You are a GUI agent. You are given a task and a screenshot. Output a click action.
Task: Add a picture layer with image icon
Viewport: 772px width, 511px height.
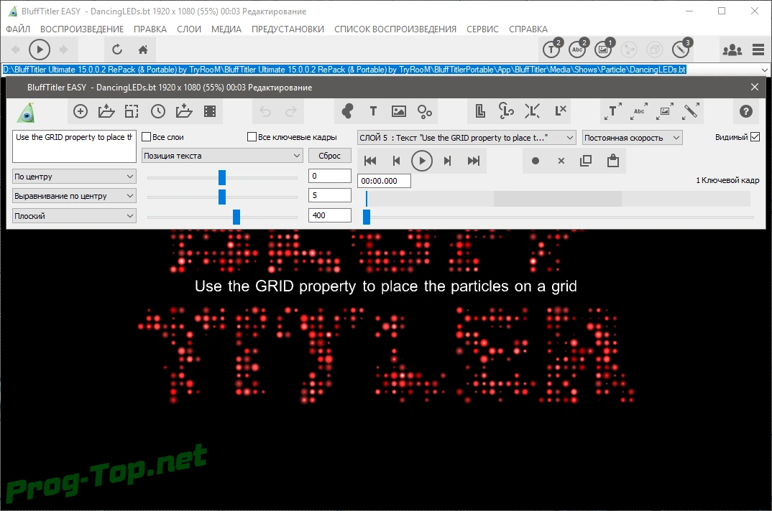(x=399, y=112)
